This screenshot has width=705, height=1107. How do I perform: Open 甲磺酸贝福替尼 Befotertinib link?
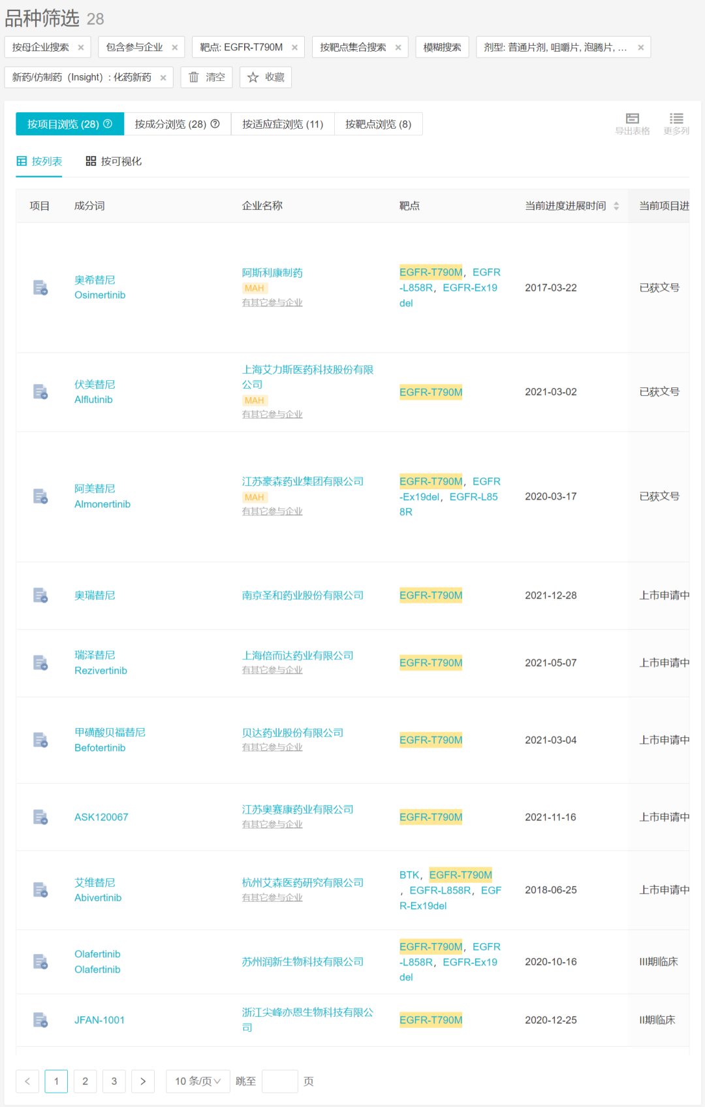(x=110, y=740)
